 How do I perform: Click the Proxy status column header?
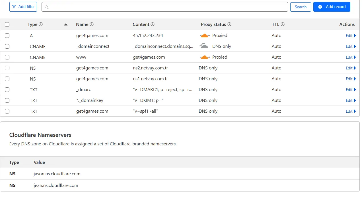[x=213, y=24]
